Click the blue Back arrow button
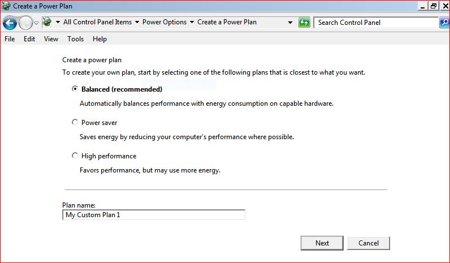Screen dimensions: 450x263 click(10, 23)
